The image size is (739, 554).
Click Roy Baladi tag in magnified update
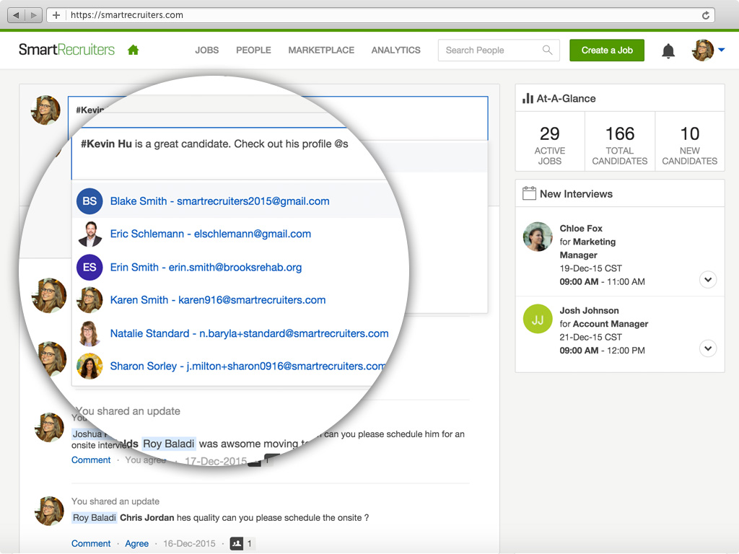tap(169, 444)
